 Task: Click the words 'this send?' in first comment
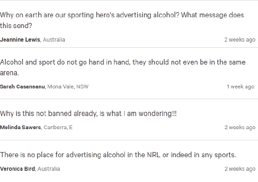coord(16,26)
